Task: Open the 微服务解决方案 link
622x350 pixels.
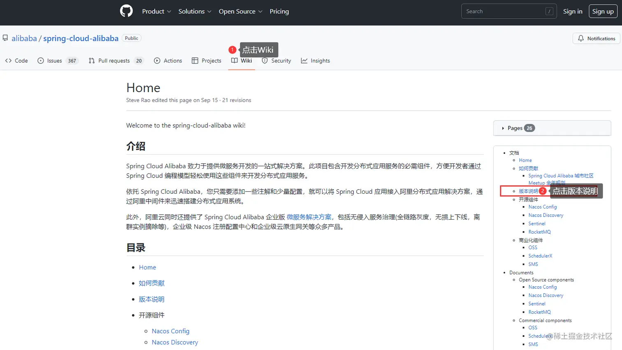Action: 309,217
